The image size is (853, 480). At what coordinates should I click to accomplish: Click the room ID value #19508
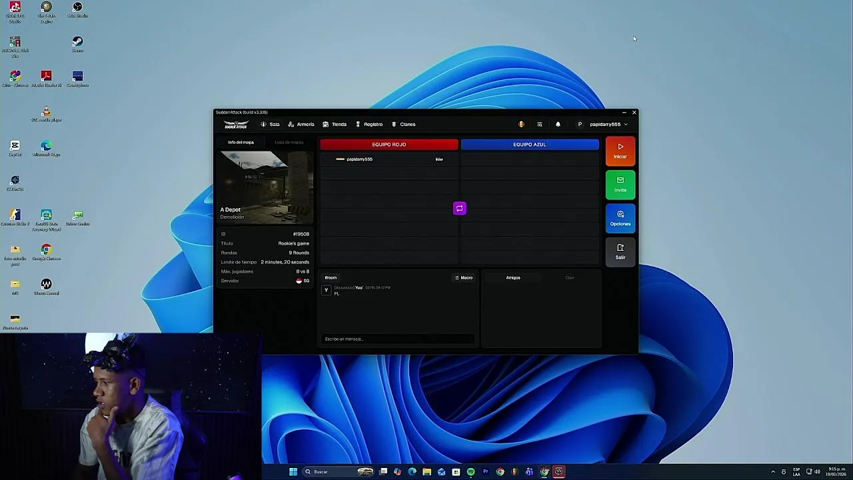click(301, 234)
